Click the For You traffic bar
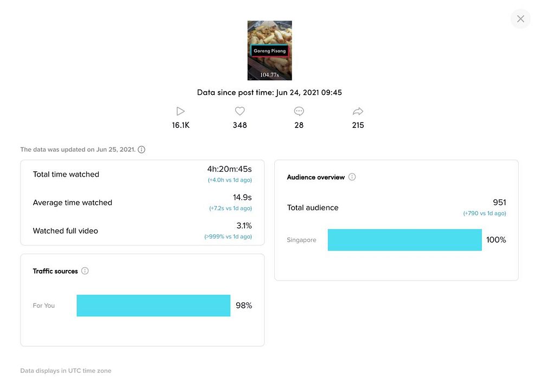 (153, 306)
